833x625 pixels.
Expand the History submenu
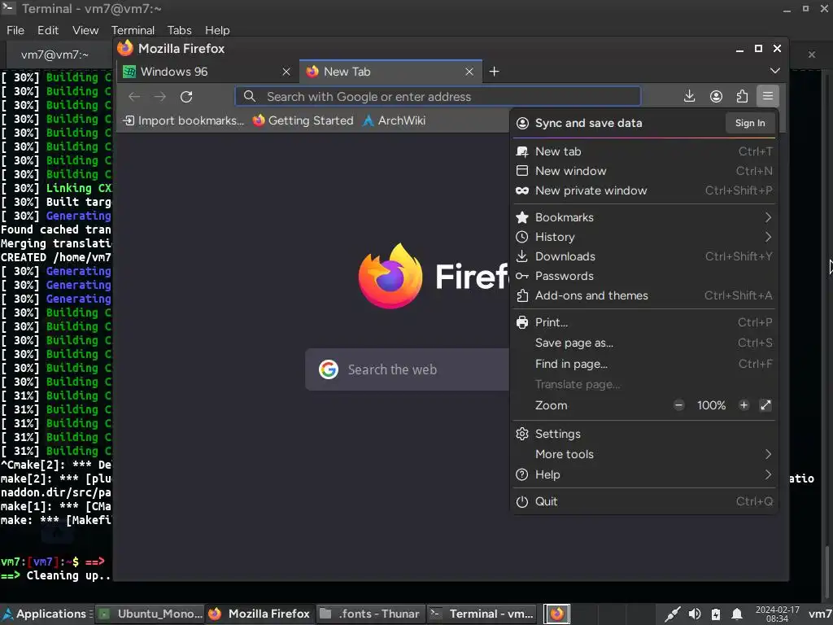click(x=644, y=237)
